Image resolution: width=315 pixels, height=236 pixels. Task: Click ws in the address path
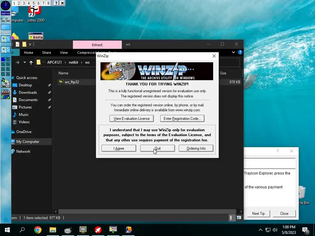(x=87, y=62)
